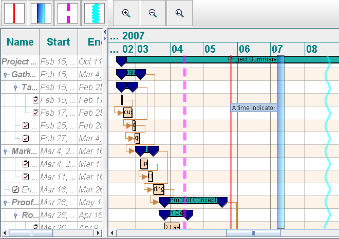Click the Gantt chart horizontal scrollbar thumb
339x239 pixels.
pos(253,233)
